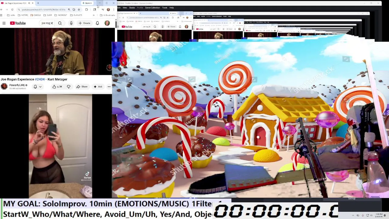The image size is (389, 219).
Task: Click the YouTube search magnifier button
Action: (x=60, y=23)
